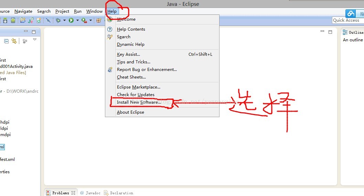This screenshot has height=196, width=364.
Task: Minimize the Package Explorer panel
Action: [x=26, y=31]
